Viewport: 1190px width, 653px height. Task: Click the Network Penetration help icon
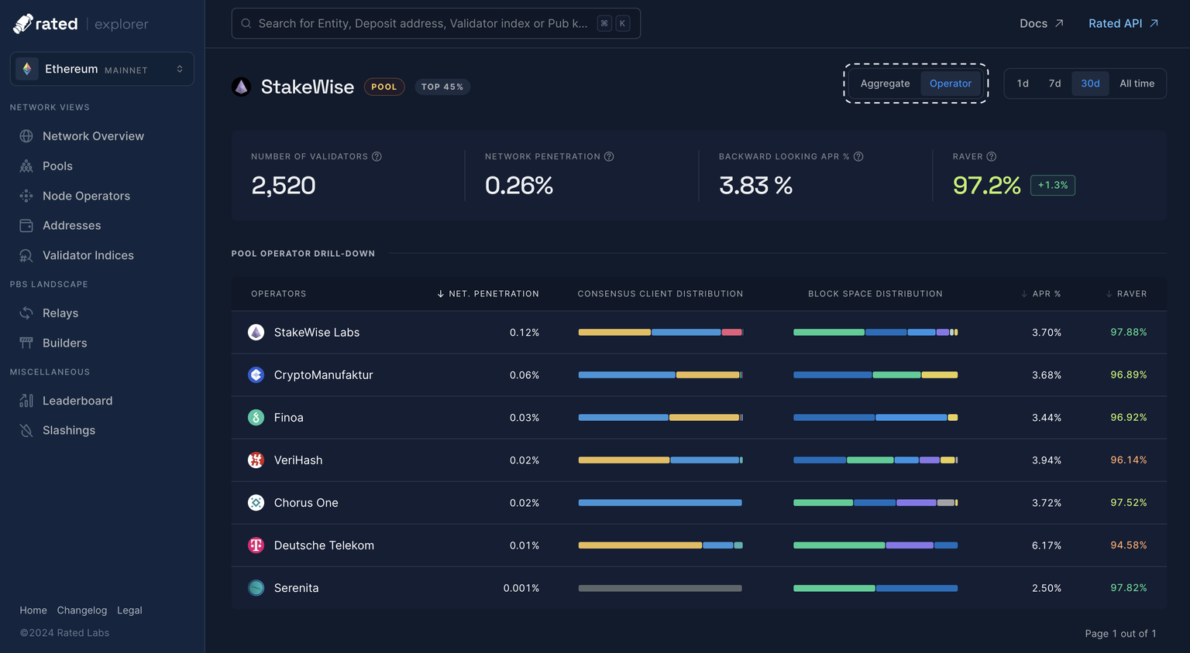tap(609, 156)
